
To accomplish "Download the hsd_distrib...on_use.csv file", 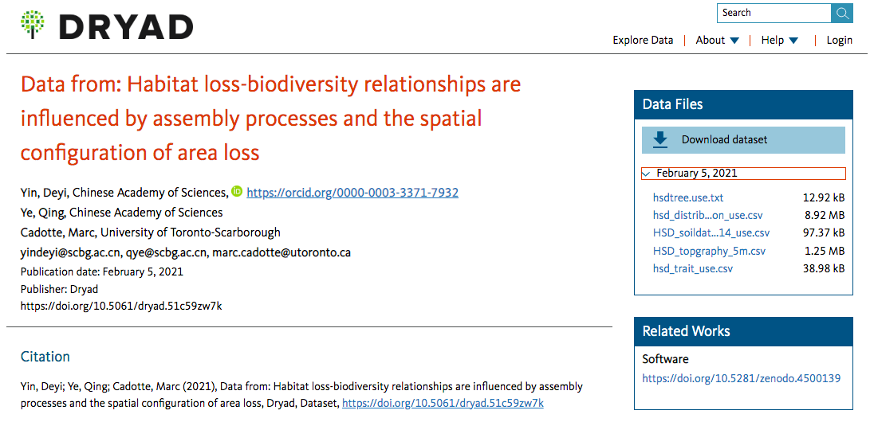I will pyautogui.click(x=707, y=215).
